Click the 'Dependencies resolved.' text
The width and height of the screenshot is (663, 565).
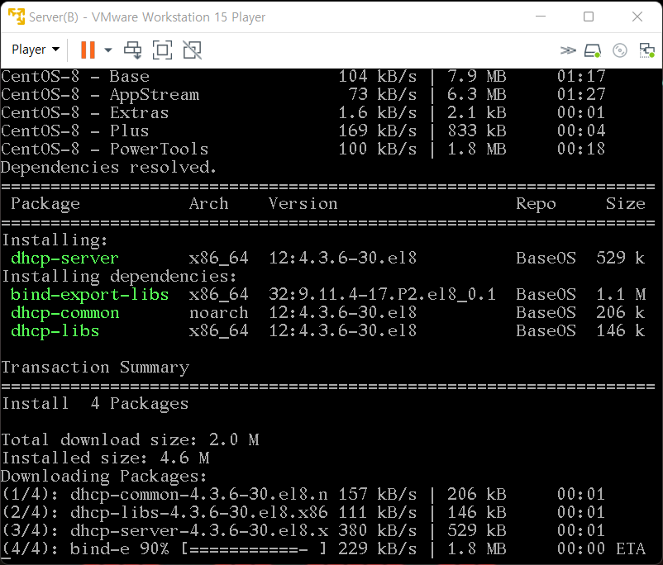coord(108,168)
